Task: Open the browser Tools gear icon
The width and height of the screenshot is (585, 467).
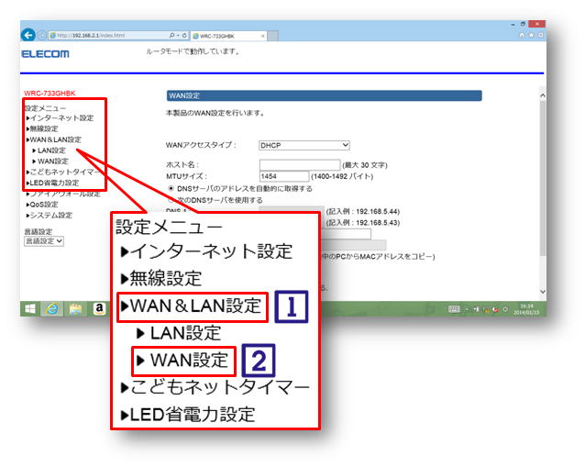Action: coord(540,35)
